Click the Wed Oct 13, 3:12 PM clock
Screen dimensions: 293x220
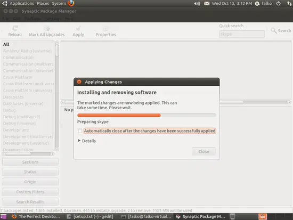(232, 4)
